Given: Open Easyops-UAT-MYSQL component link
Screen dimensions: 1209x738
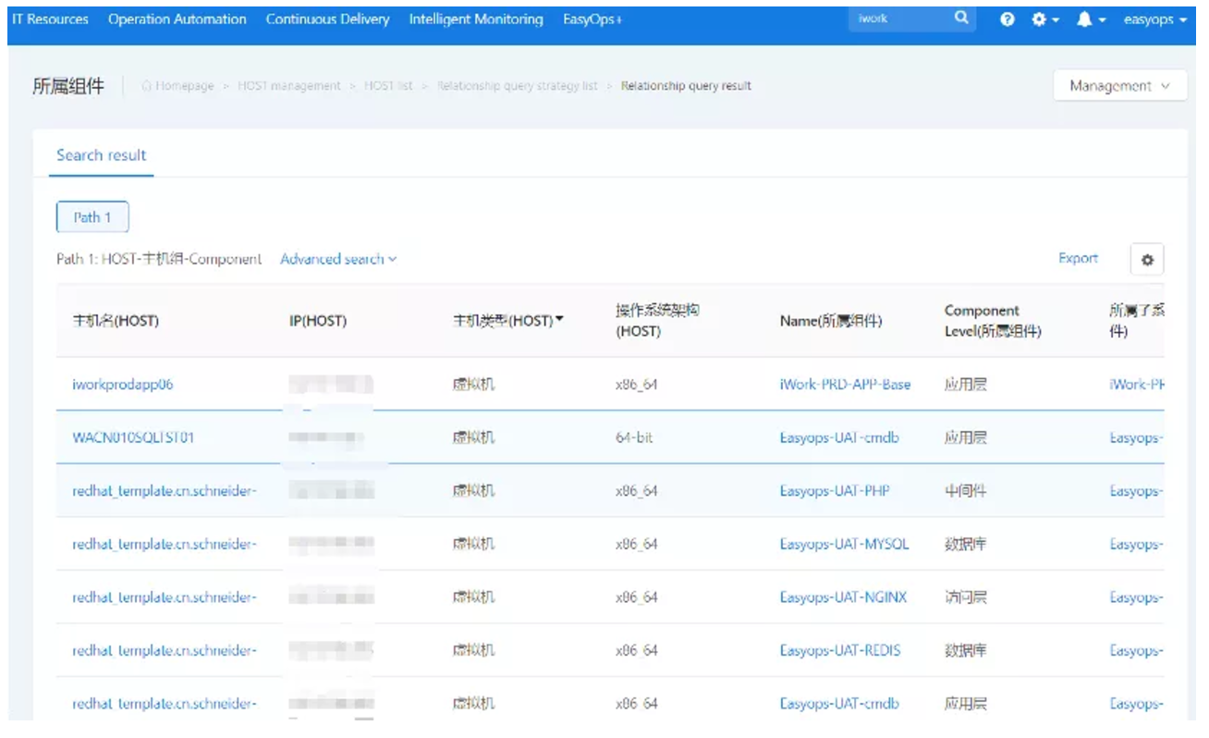Looking at the screenshot, I should pos(844,545).
